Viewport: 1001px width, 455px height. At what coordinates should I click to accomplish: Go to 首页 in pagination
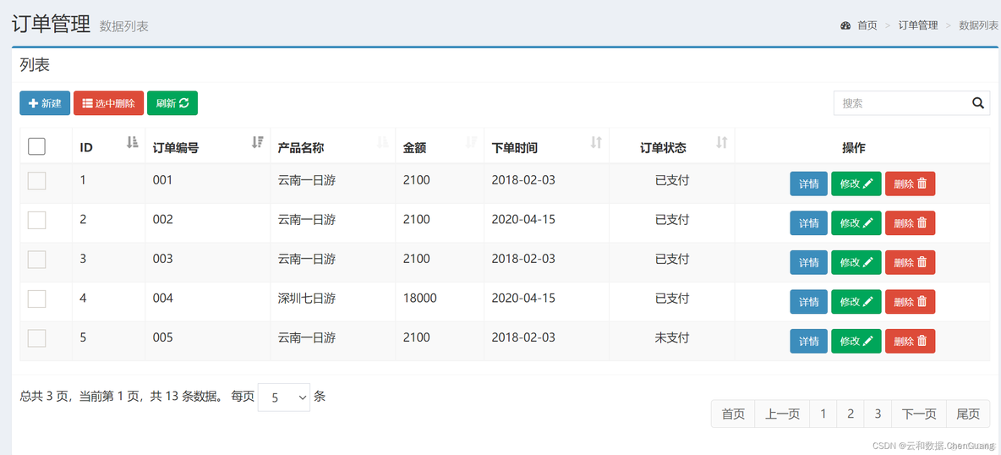click(x=733, y=414)
